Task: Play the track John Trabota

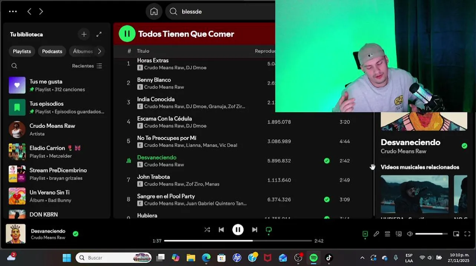Action: pyautogui.click(x=153, y=177)
